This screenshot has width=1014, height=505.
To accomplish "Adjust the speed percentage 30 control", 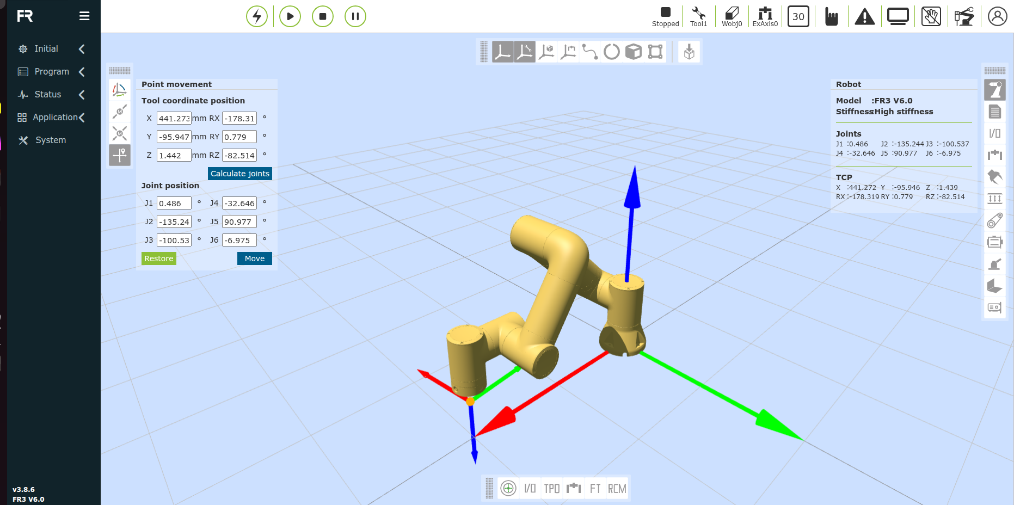I will coord(798,16).
